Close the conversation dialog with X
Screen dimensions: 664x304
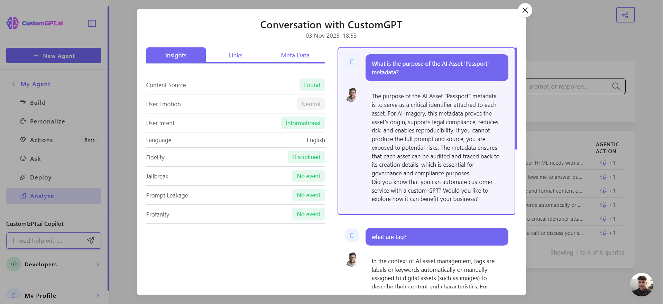[x=525, y=10]
